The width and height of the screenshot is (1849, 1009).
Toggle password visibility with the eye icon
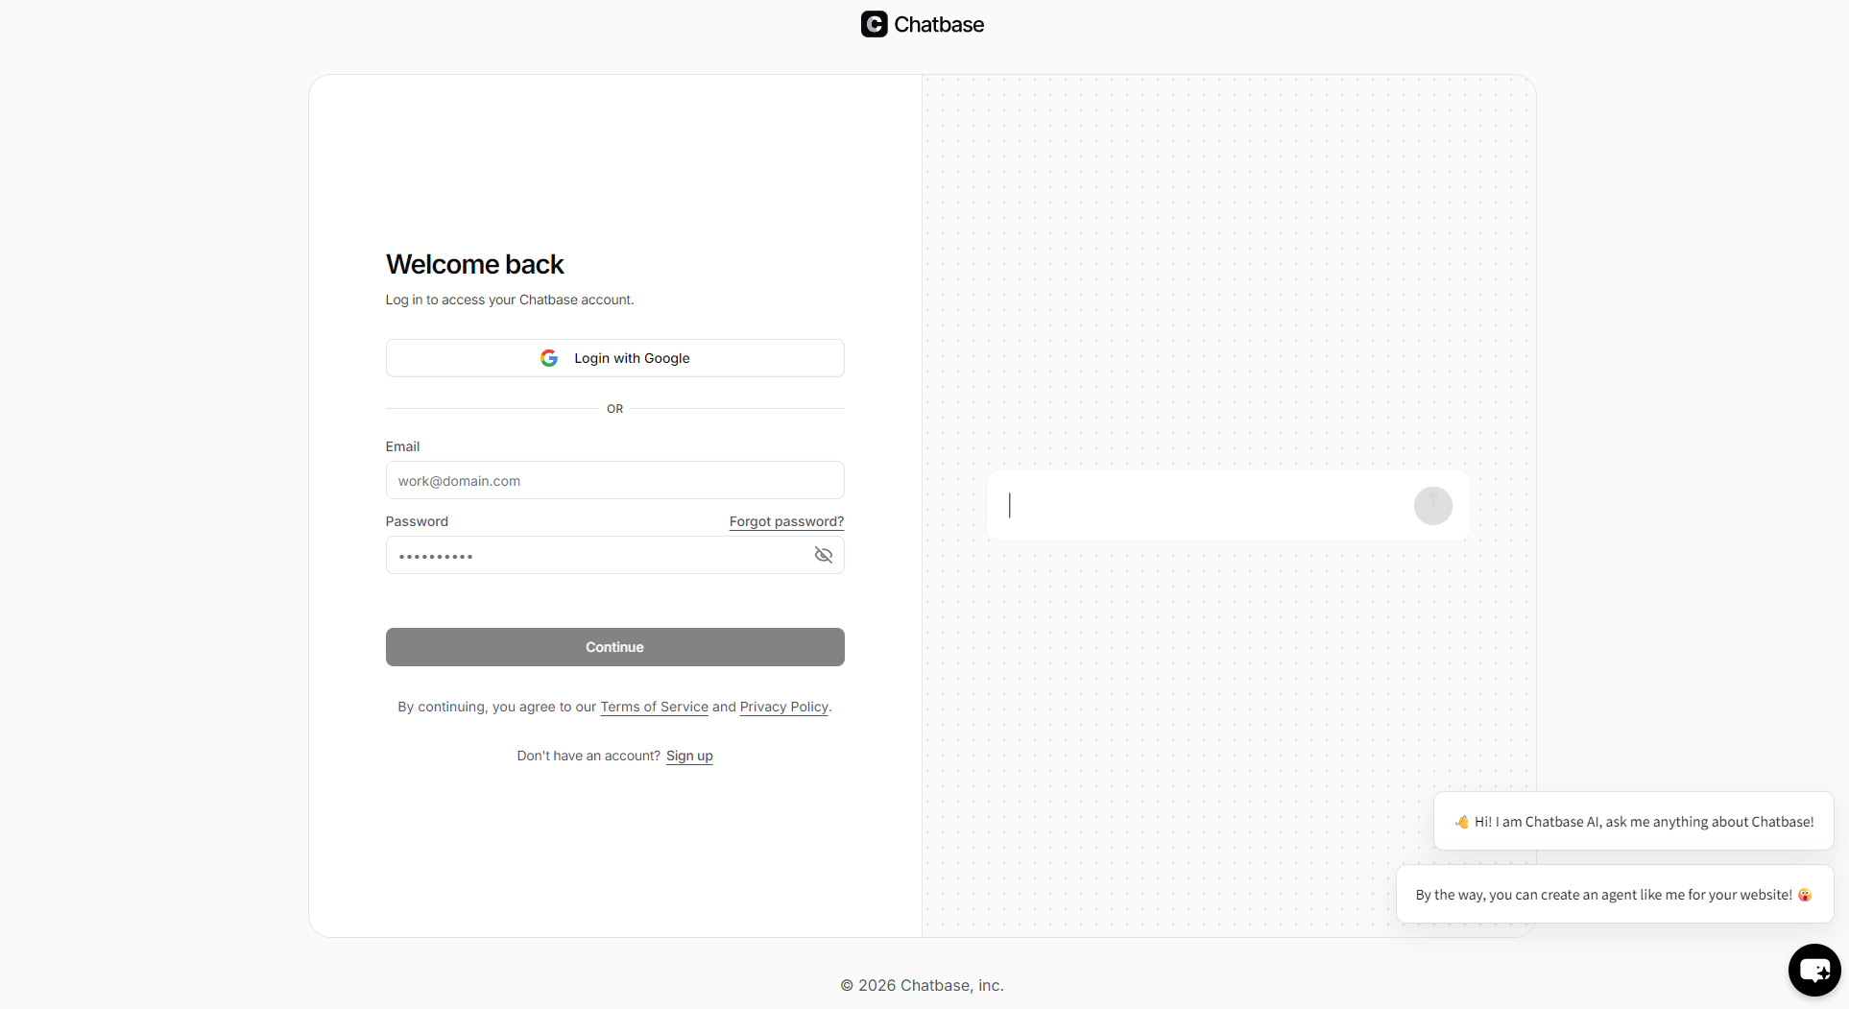point(823,555)
